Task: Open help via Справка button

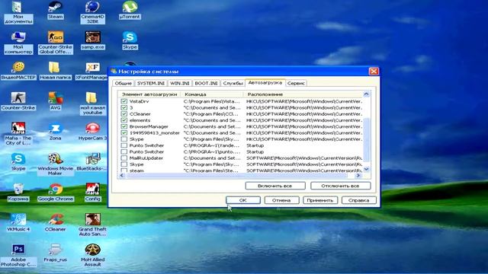Action: pyautogui.click(x=359, y=200)
